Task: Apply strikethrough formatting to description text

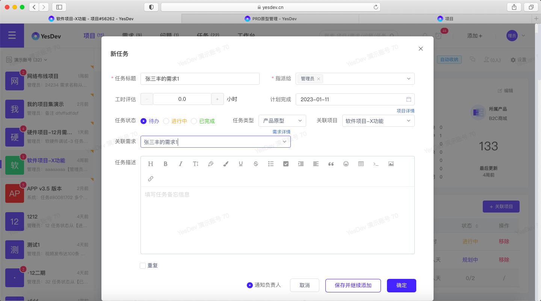Action: 256,164
